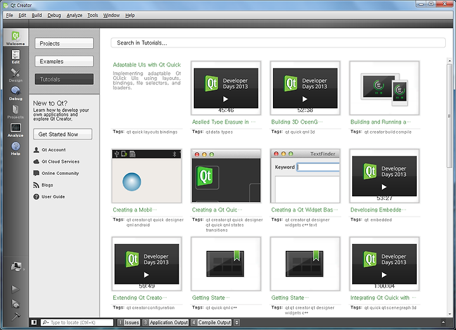Click the scrollbar down arrow
Screen dimensions: 456x330
click(x=450, y=314)
